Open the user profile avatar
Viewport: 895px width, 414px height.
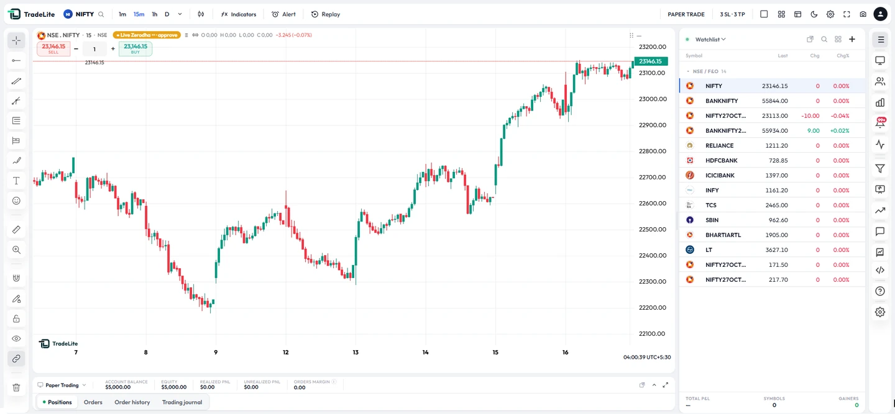click(880, 14)
